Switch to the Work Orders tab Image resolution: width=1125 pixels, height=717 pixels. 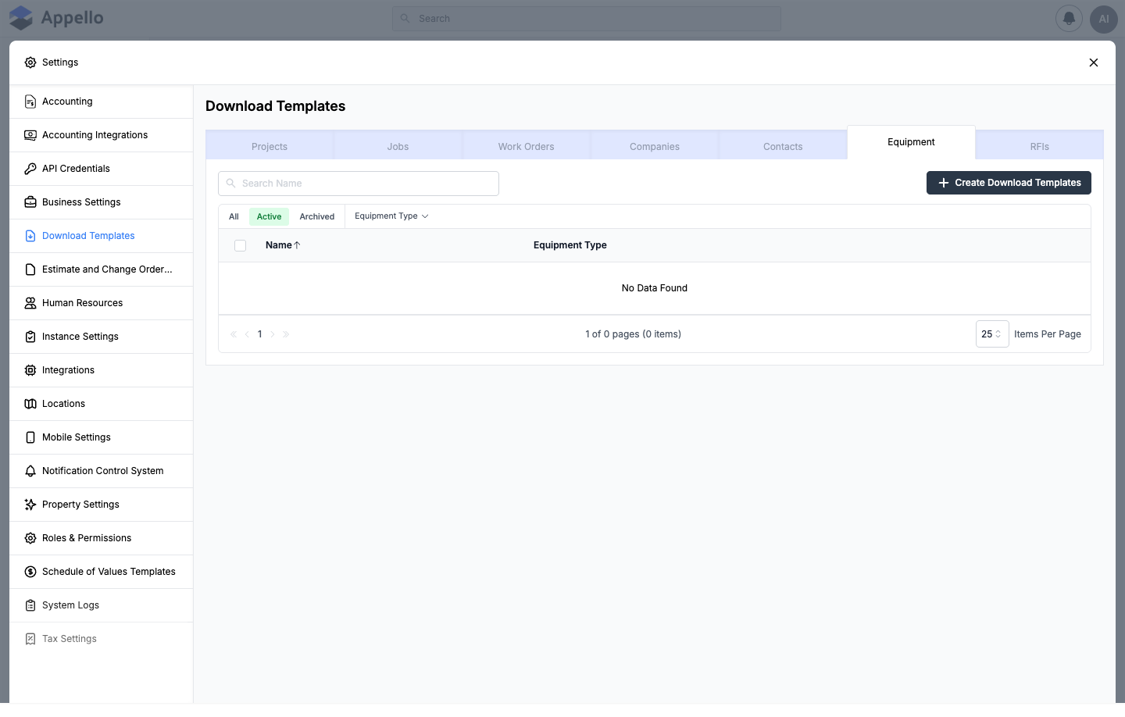(x=527, y=146)
